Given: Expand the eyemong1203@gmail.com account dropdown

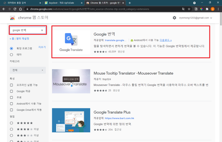Looking at the screenshot, I should [196, 18].
